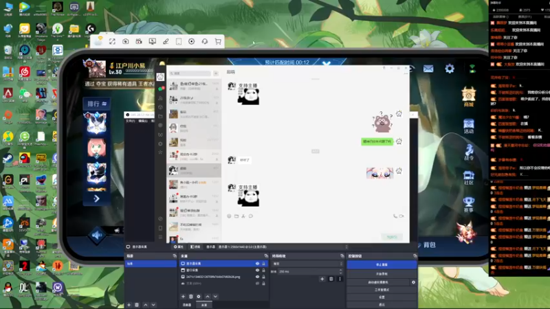The width and height of the screenshot is (550, 309).
Task: Click the fifth (settings) button in OBS controls
Action: click(382, 297)
